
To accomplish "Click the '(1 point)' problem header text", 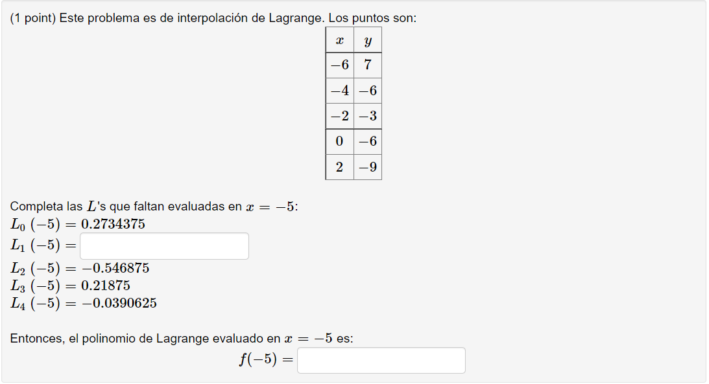I will [x=32, y=18].
